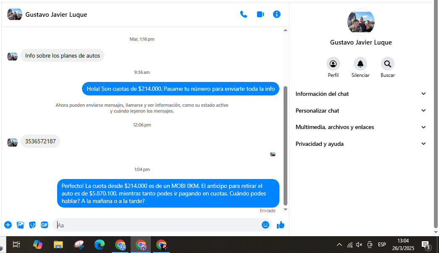Send a thumbs-up like
This screenshot has width=439, height=253.
click(281, 225)
